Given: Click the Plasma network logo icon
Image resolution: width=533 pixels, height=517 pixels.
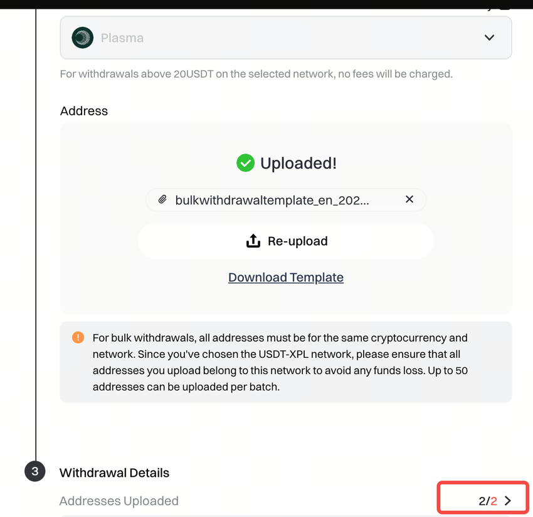Looking at the screenshot, I should pos(82,38).
